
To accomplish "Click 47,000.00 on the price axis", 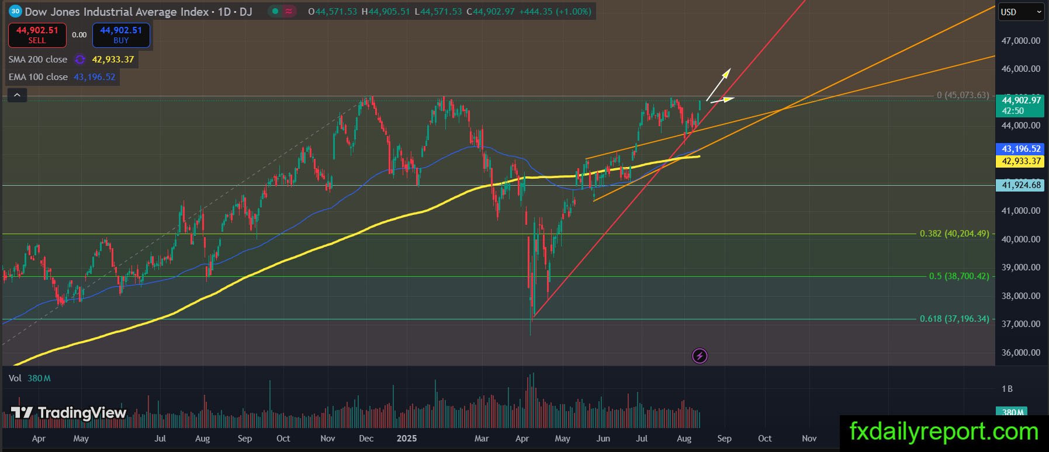I will 1021,41.
